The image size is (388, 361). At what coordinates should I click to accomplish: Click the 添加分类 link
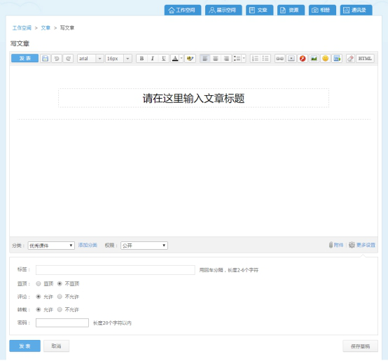pyautogui.click(x=88, y=245)
